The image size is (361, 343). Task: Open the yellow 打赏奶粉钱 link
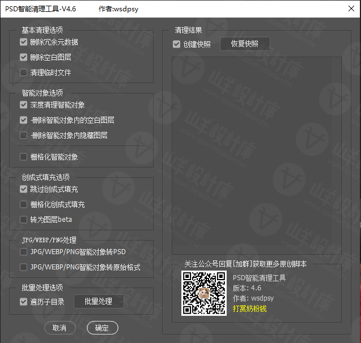click(x=249, y=308)
